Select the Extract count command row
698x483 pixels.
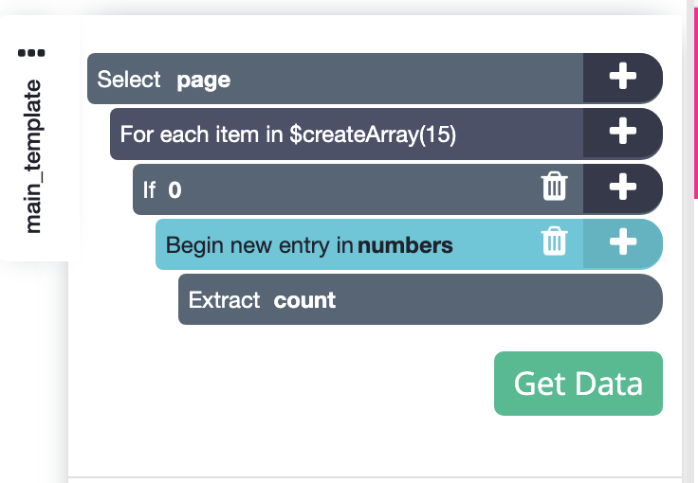[474, 299]
